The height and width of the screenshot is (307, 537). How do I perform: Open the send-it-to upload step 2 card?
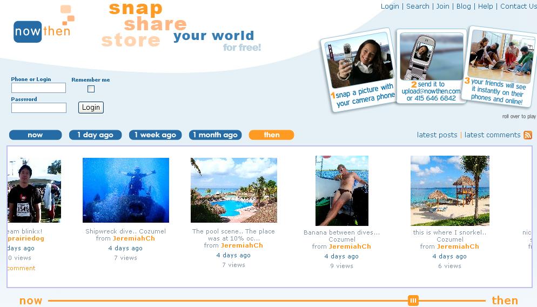click(431, 66)
